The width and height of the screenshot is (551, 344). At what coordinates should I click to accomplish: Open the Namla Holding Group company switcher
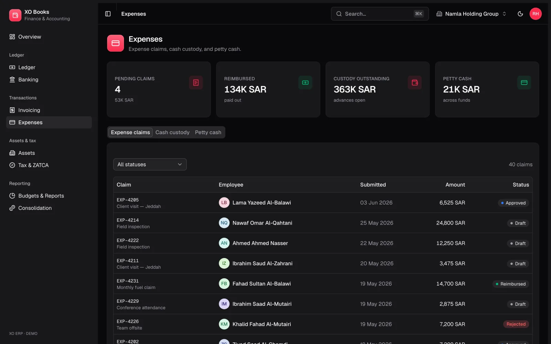[471, 14]
